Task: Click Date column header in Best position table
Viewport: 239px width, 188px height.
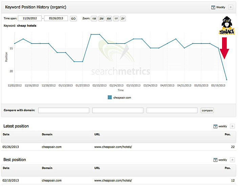Action: 6,168
